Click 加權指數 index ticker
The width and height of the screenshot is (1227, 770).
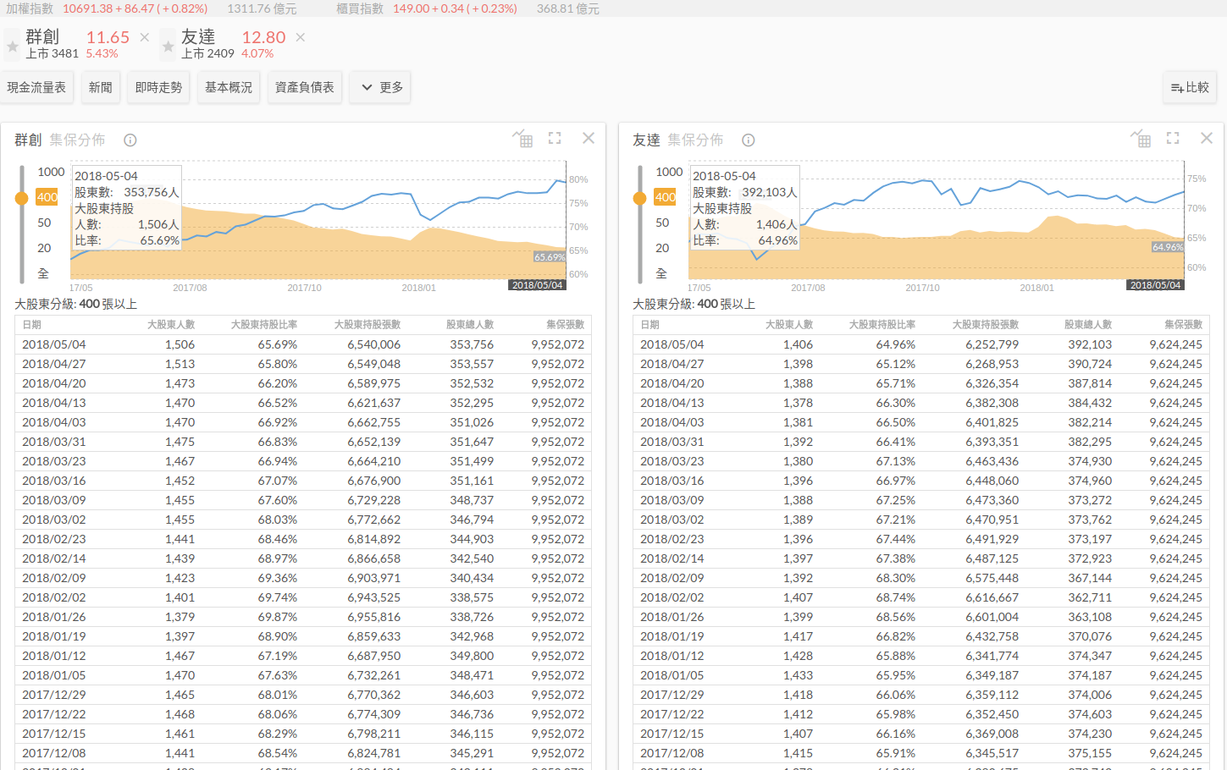pos(30,8)
